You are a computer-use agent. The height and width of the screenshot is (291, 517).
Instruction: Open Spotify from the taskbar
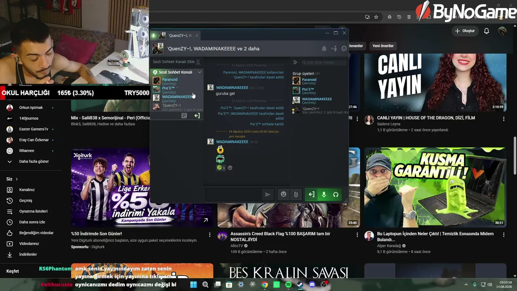(288, 285)
